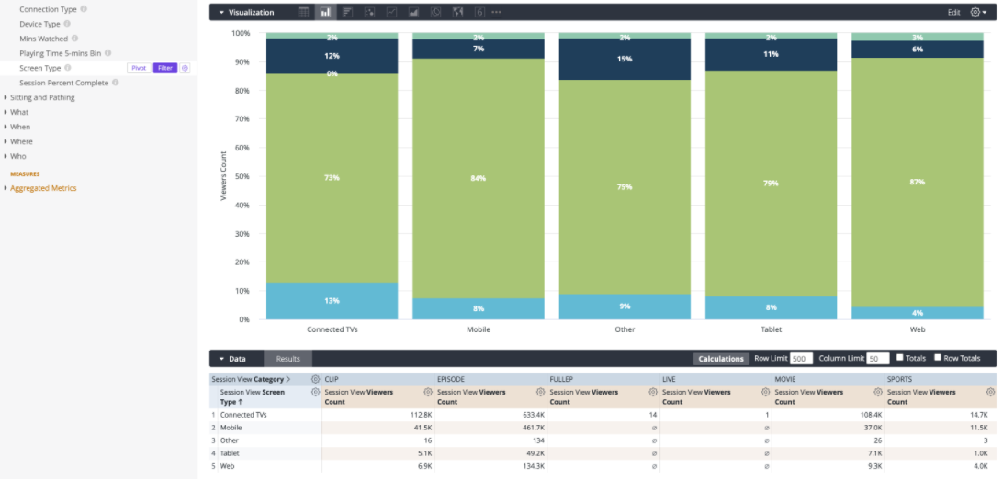Switch to the Results tab
1003x479 pixels.
pyautogui.click(x=287, y=358)
